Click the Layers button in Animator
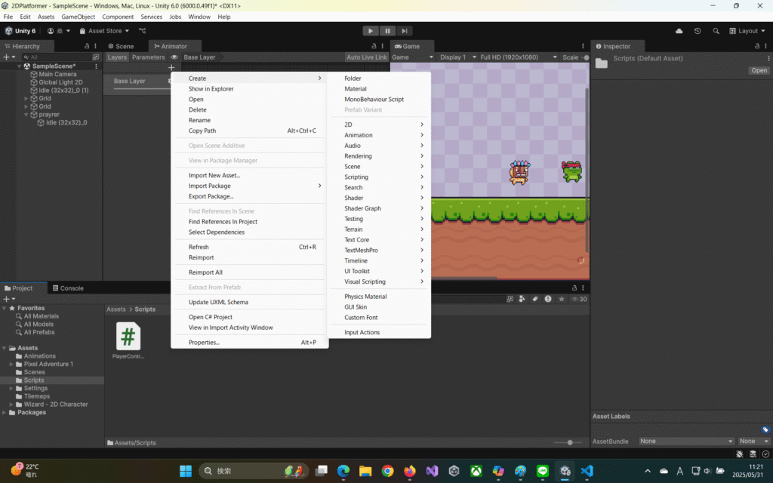 click(117, 57)
